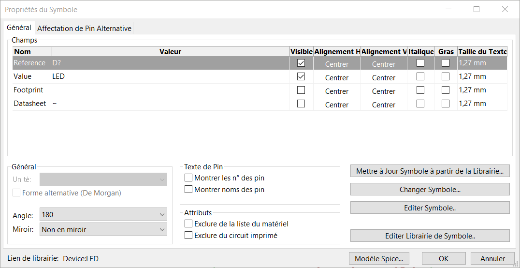Check Montrer les n° des pin
The width and height of the screenshot is (520, 268).
tap(188, 178)
